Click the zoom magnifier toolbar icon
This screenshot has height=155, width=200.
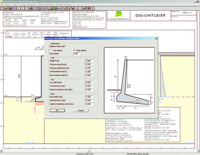pyautogui.click(x=43, y=9)
